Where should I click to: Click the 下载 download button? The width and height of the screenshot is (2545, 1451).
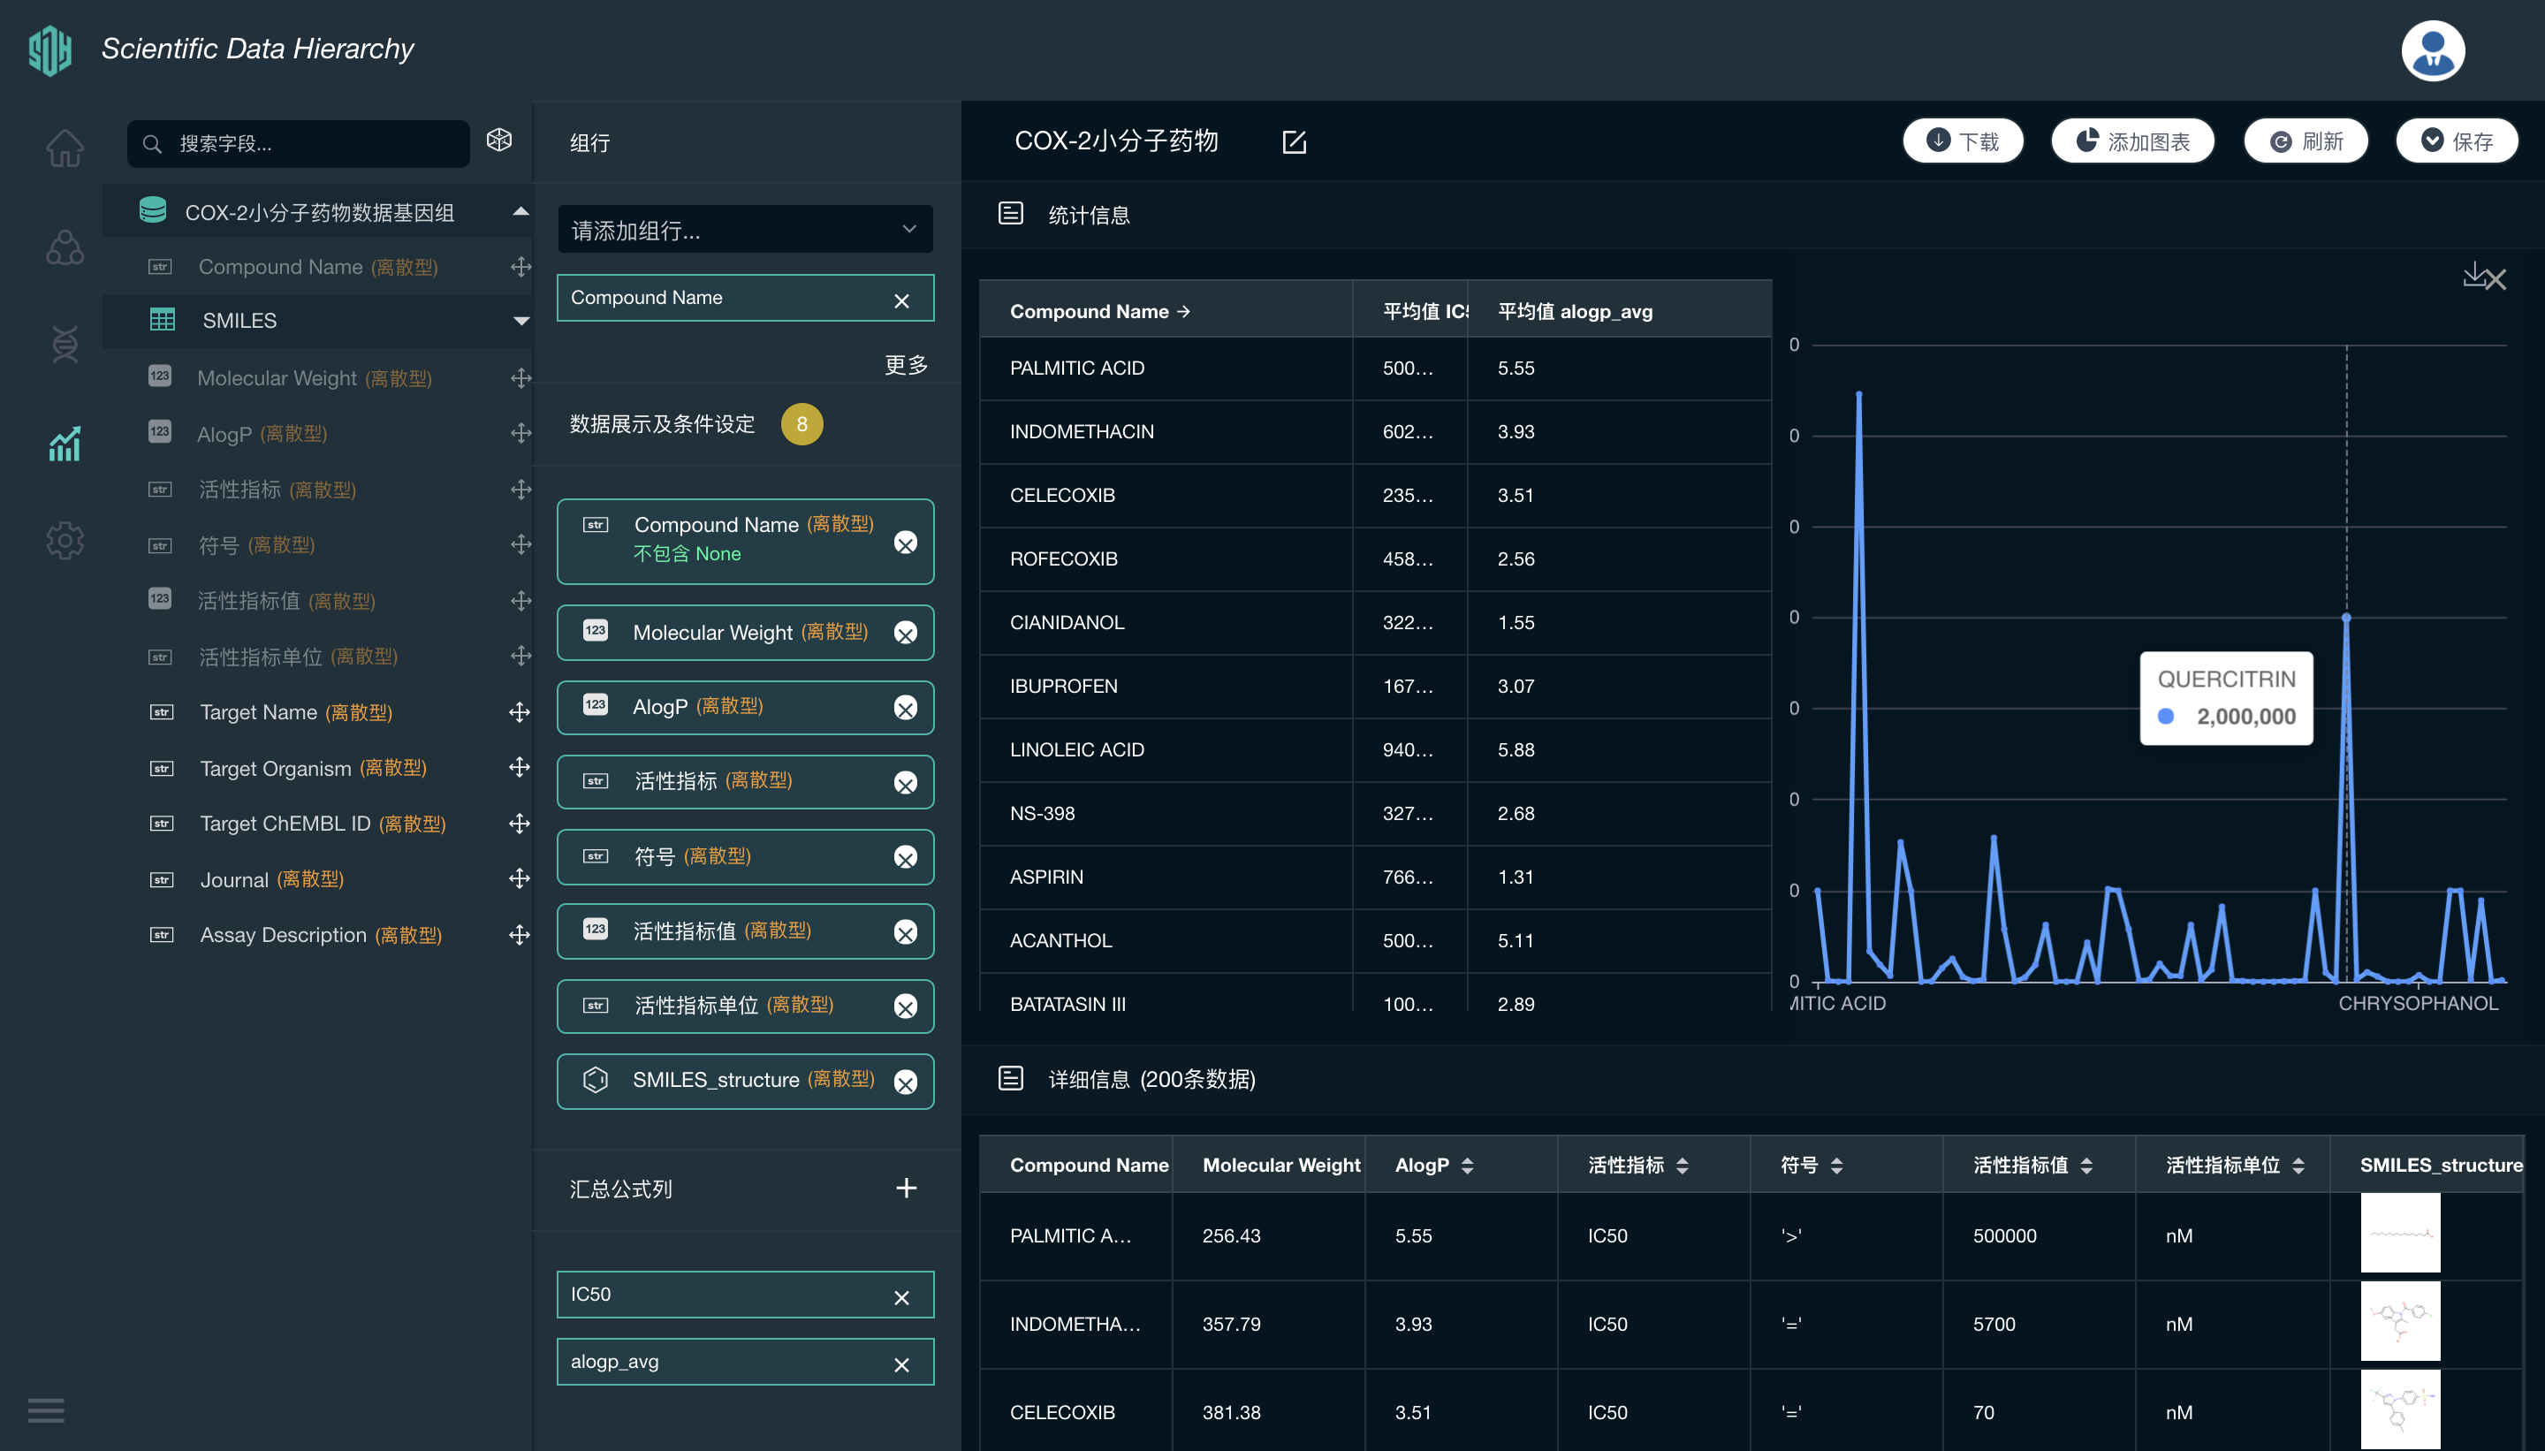coord(1963,141)
